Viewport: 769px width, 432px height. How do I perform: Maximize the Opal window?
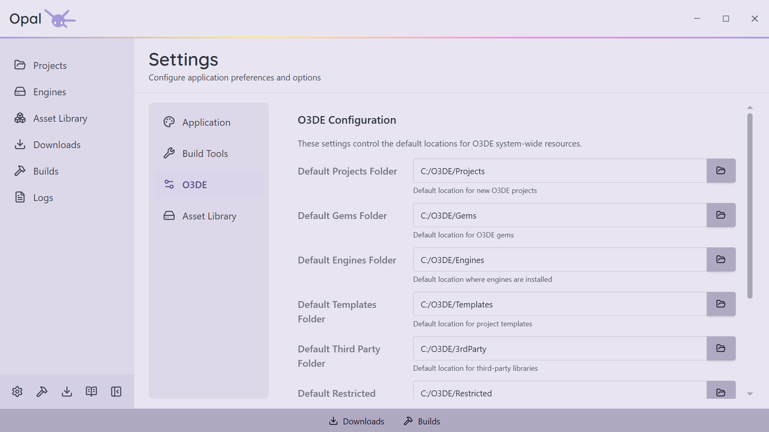(x=726, y=19)
